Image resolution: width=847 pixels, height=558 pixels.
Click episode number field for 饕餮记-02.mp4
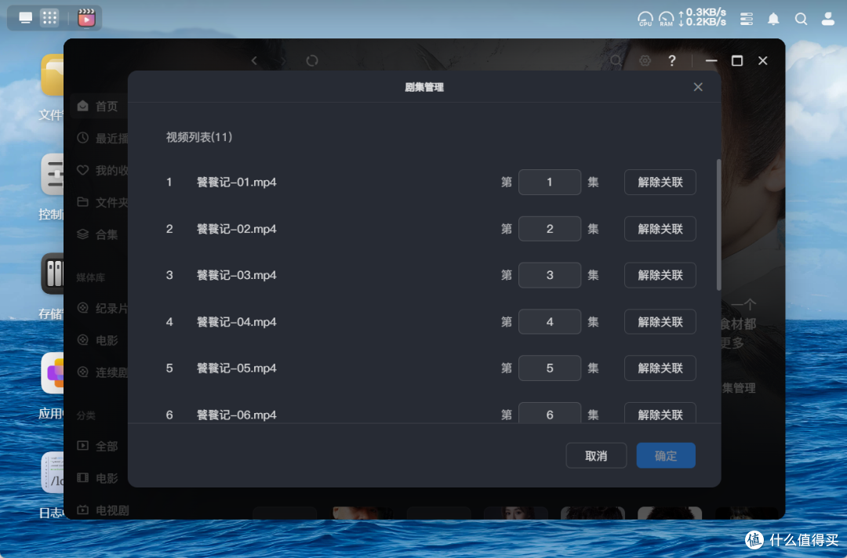coord(549,229)
